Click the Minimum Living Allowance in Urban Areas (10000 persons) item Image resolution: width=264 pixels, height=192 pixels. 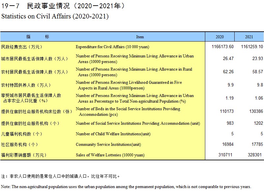pos(135,59)
